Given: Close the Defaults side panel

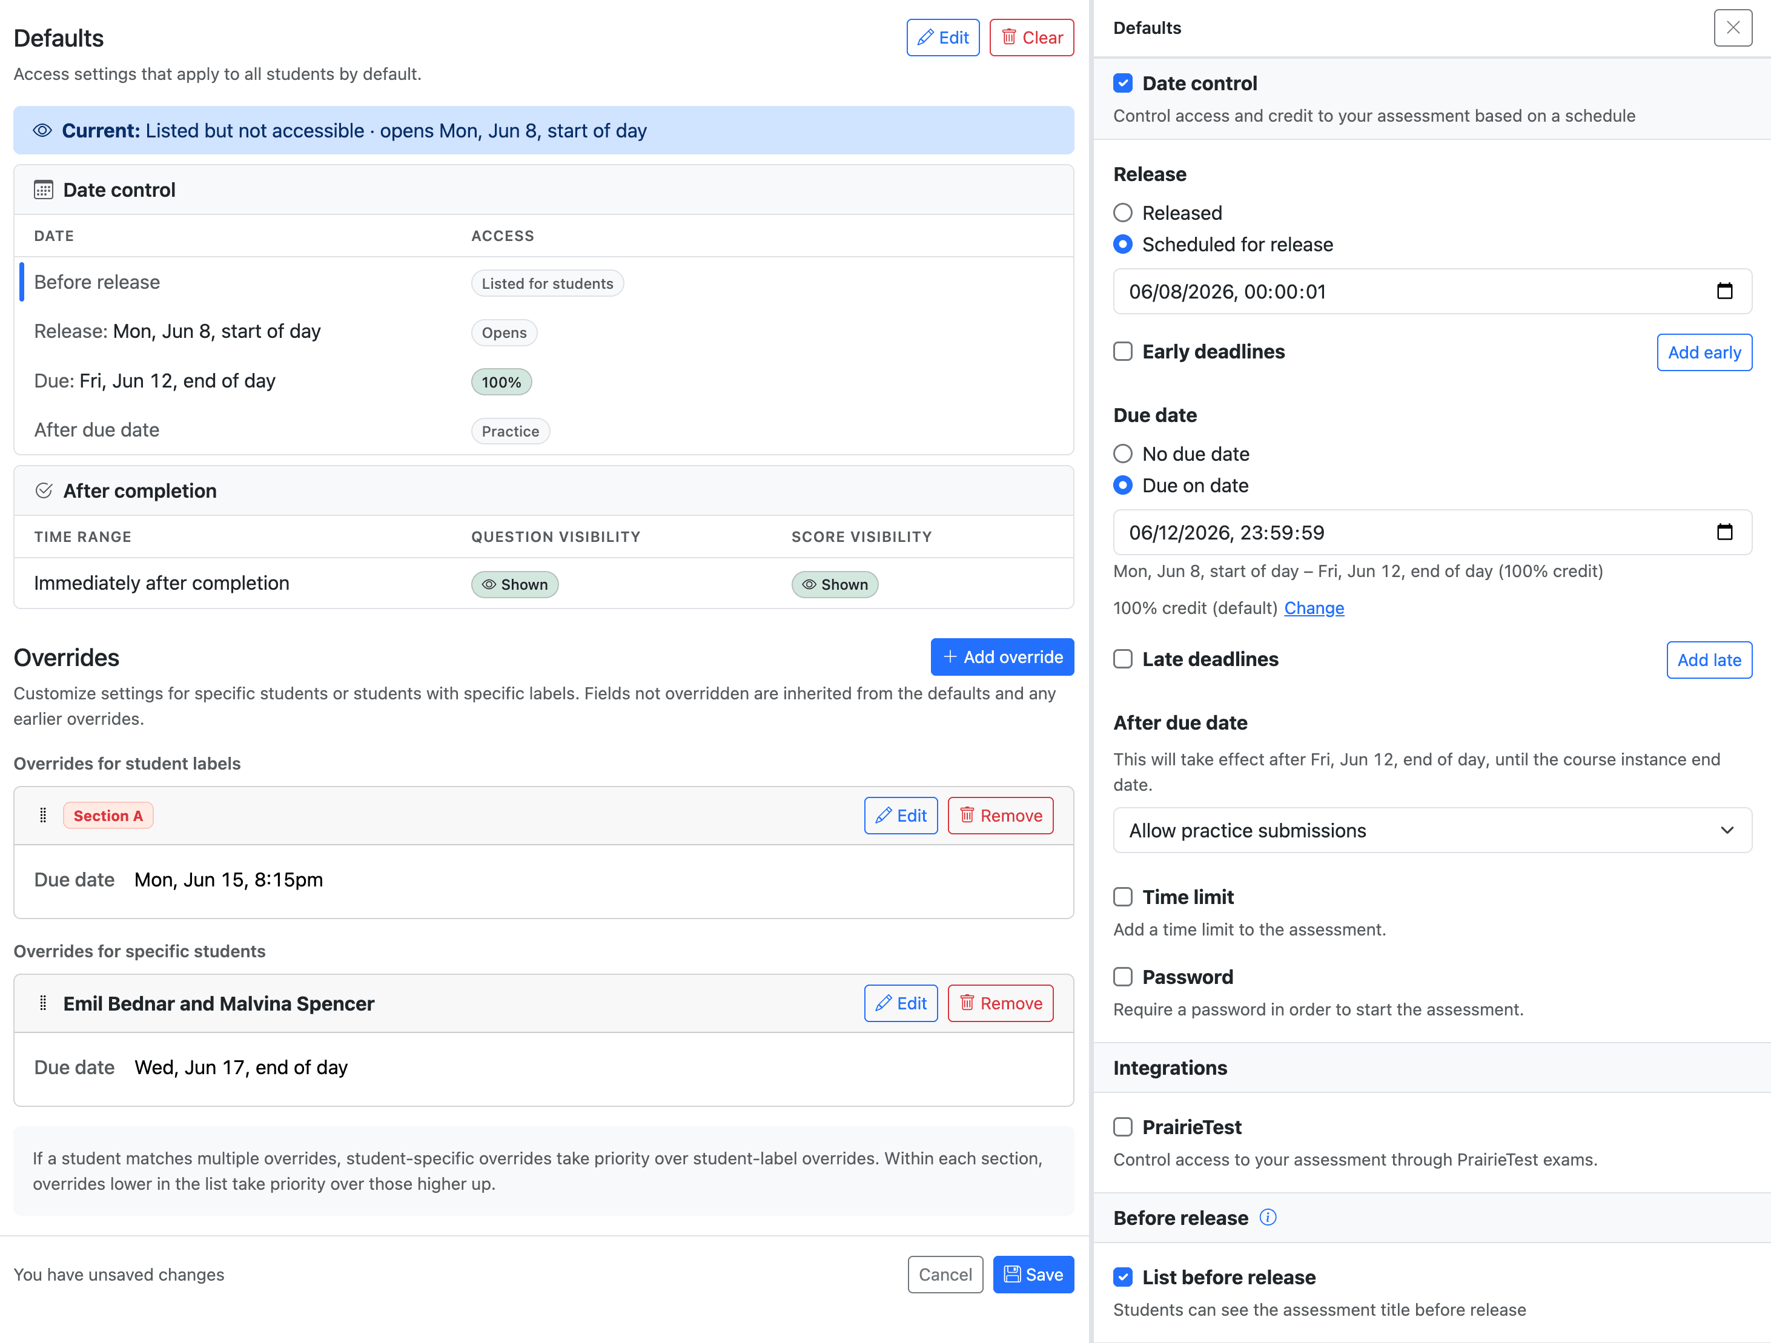Looking at the screenshot, I should pyautogui.click(x=1733, y=28).
